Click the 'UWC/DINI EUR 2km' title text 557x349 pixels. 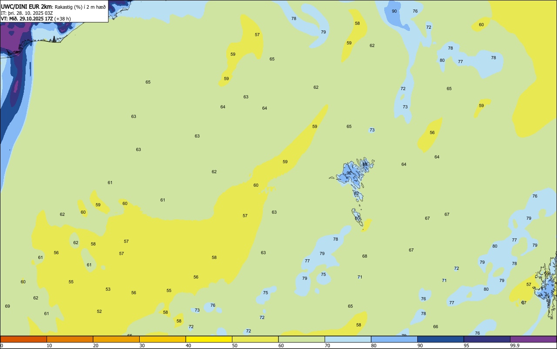26,7
